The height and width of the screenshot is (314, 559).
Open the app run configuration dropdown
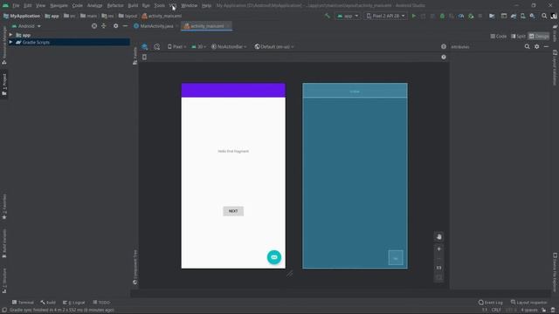tap(348, 16)
